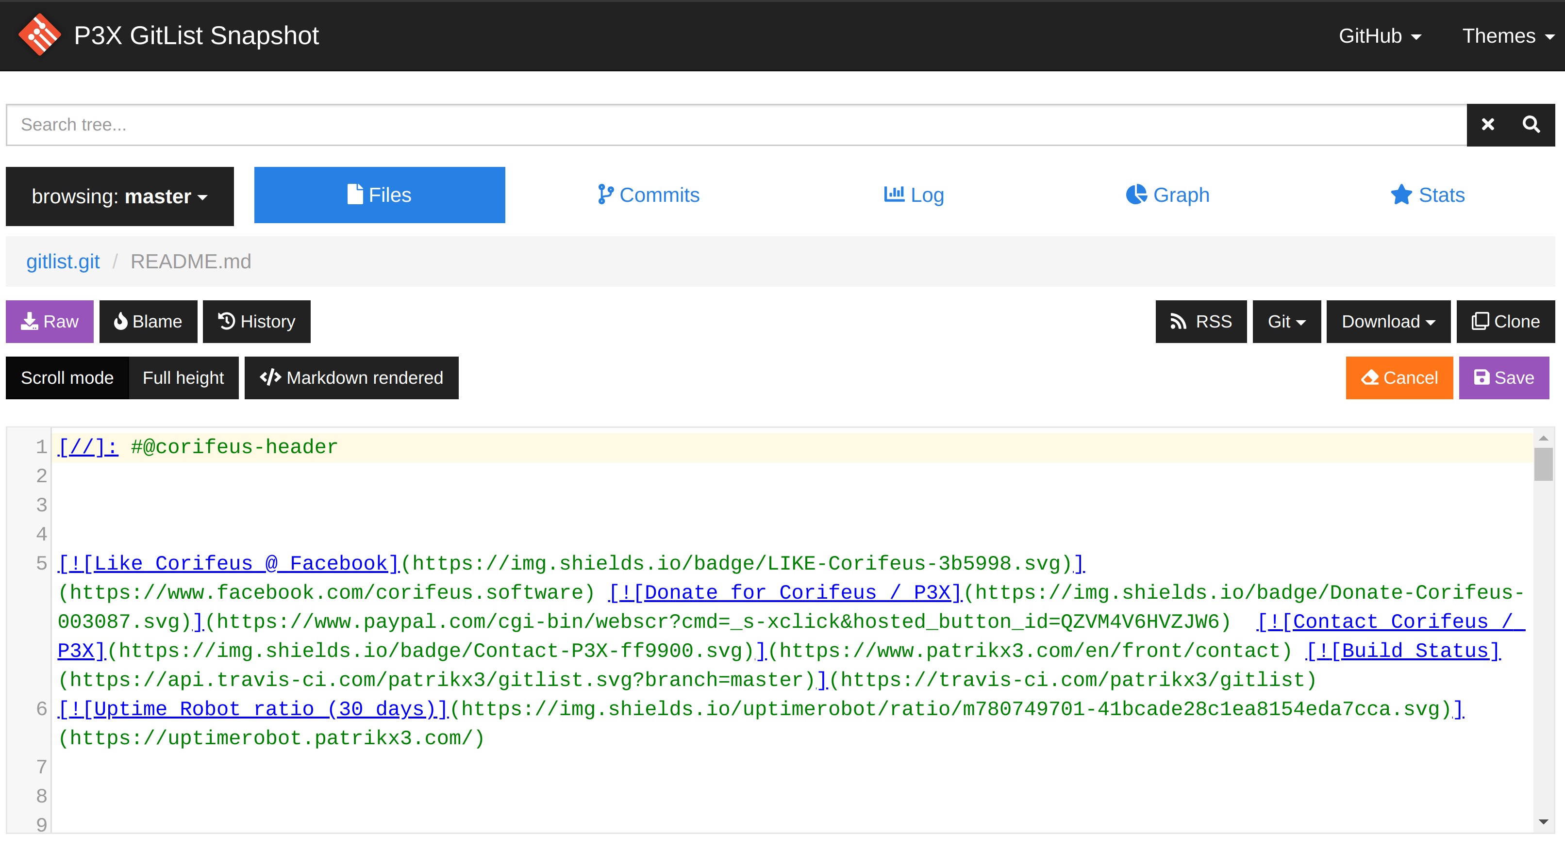Click the P3X GitList logo icon
Screen dimensions: 1565x850
coord(39,34)
